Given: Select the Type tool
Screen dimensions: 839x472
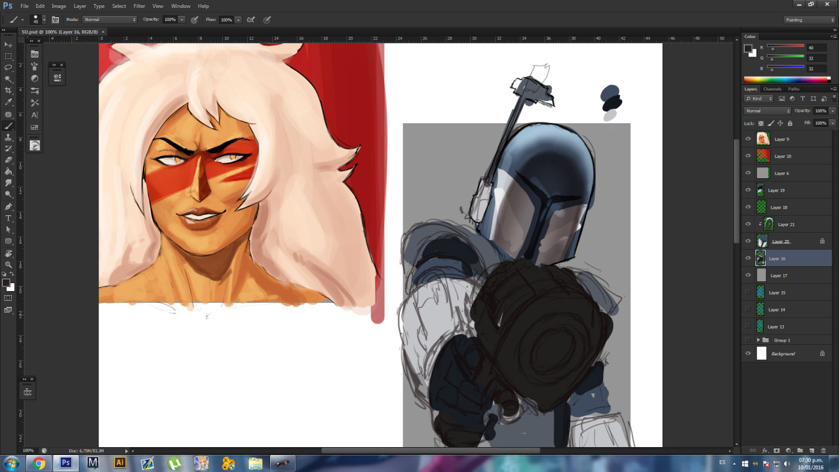Looking at the screenshot, I should pos(9,218).
